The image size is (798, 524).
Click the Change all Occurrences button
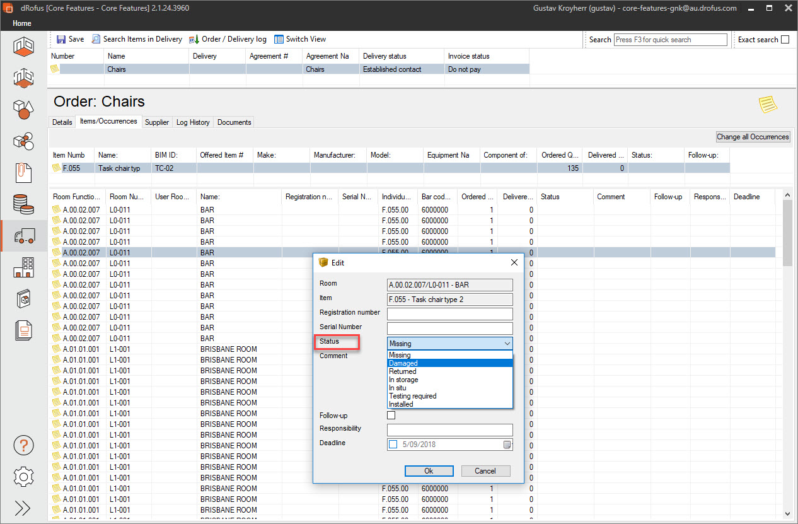(x=753, y=137)
